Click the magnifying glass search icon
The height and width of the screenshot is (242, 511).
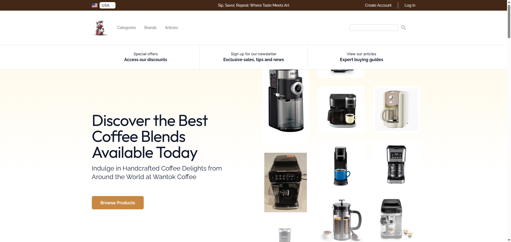pos(403,28)
